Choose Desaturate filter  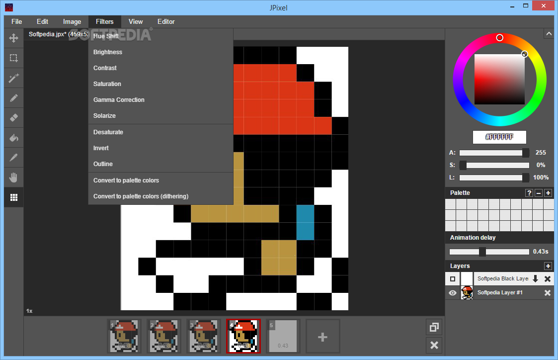[x=161, y=132]
